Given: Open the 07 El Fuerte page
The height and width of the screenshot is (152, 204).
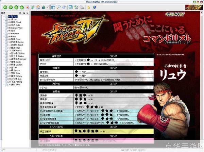Looking at the screenshot, I should [14, 34].
